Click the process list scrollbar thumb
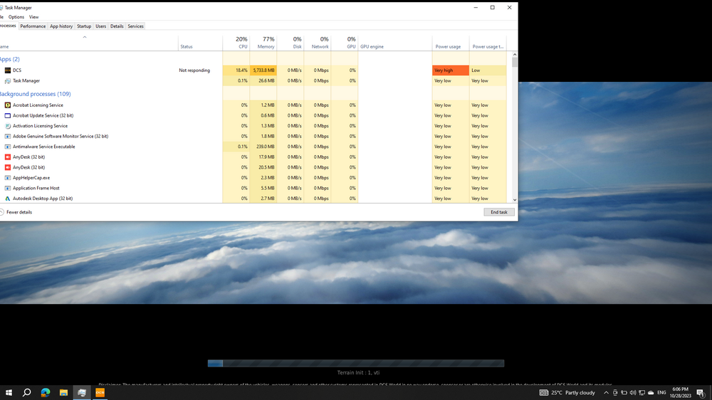This screenshot has width=712, height=400. 515,62
